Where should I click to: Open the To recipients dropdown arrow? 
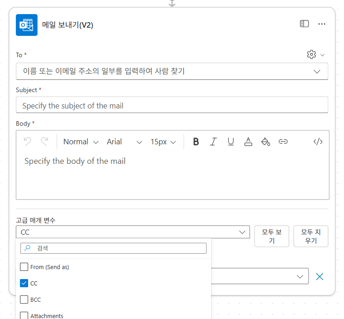[x=317, y=72]
